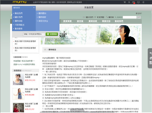Select 聯絡我們 in the page dropdown list

click(x=19, y=13)
